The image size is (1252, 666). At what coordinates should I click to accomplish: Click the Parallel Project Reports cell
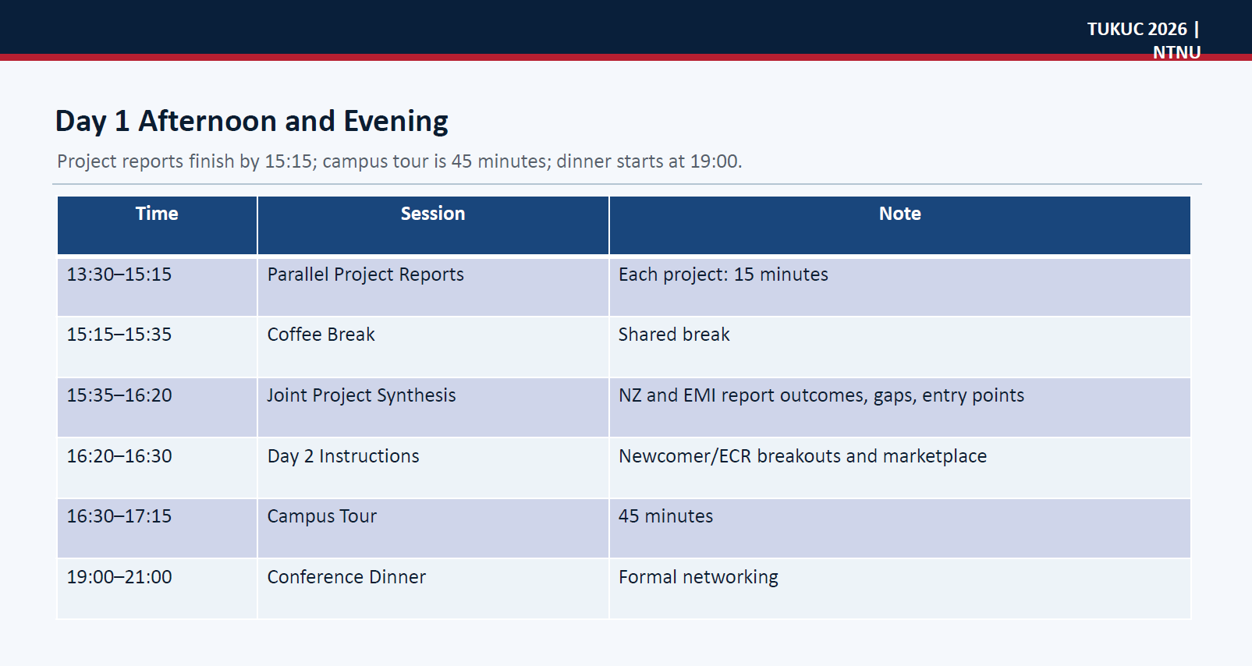pyautogui.click(x=433, y=286)
